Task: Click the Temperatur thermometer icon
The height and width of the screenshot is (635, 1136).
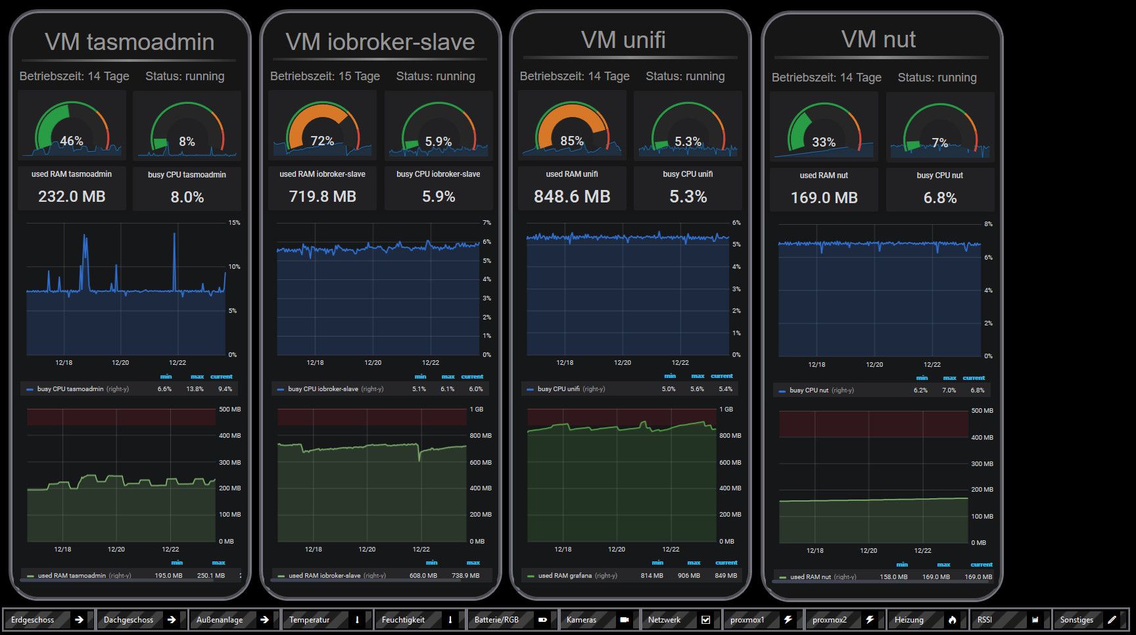Action: pyautogui.click(x=357, y=620)
